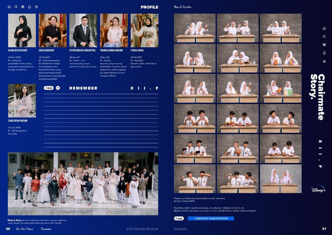Click the name YUSIKA SASKIA
The image size is (332, 235).
click(137, 50)
